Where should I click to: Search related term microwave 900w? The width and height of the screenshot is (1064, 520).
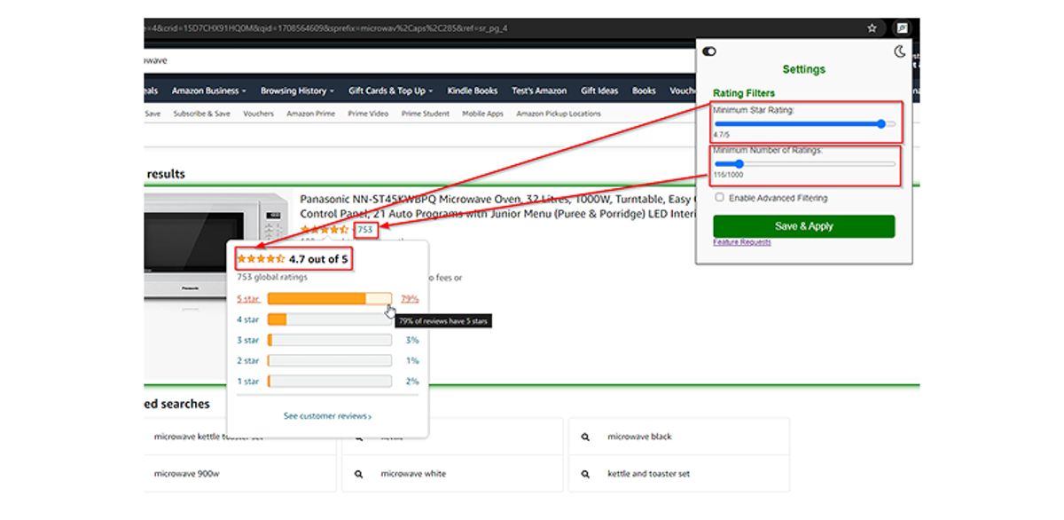coord(186,474)
